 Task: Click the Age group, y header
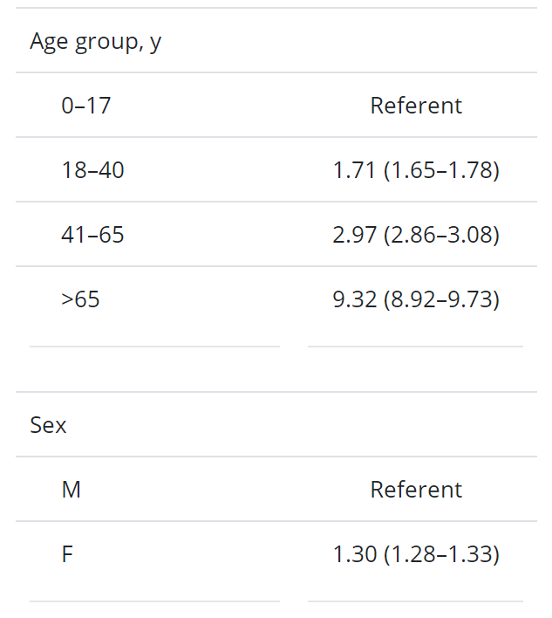(x=95, y=41)
